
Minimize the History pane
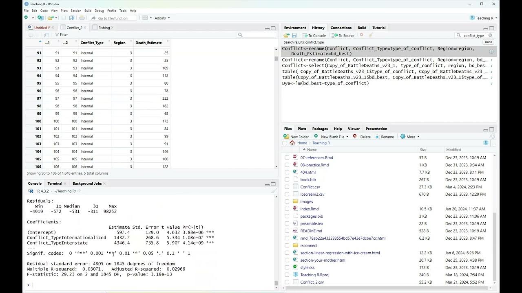tap(485, 28)
